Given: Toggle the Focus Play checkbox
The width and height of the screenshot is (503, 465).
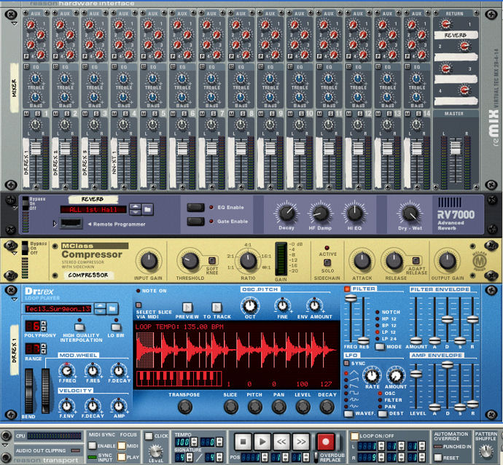Looking at the screenshot, I should coord(122,457).
